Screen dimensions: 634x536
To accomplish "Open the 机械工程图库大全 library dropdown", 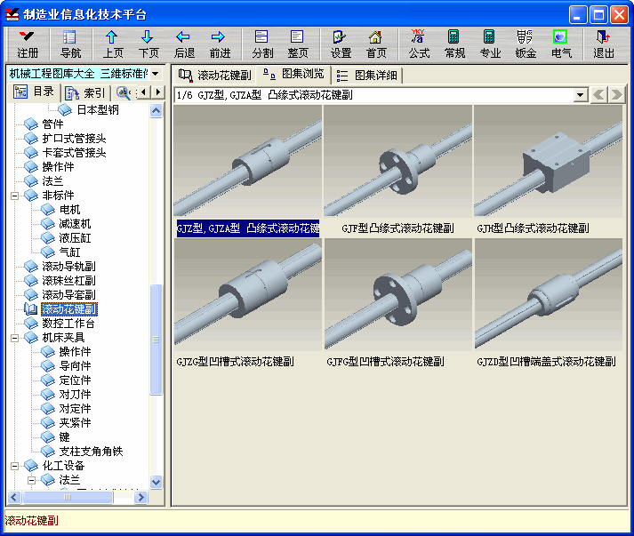I will (x=155, y=73).
